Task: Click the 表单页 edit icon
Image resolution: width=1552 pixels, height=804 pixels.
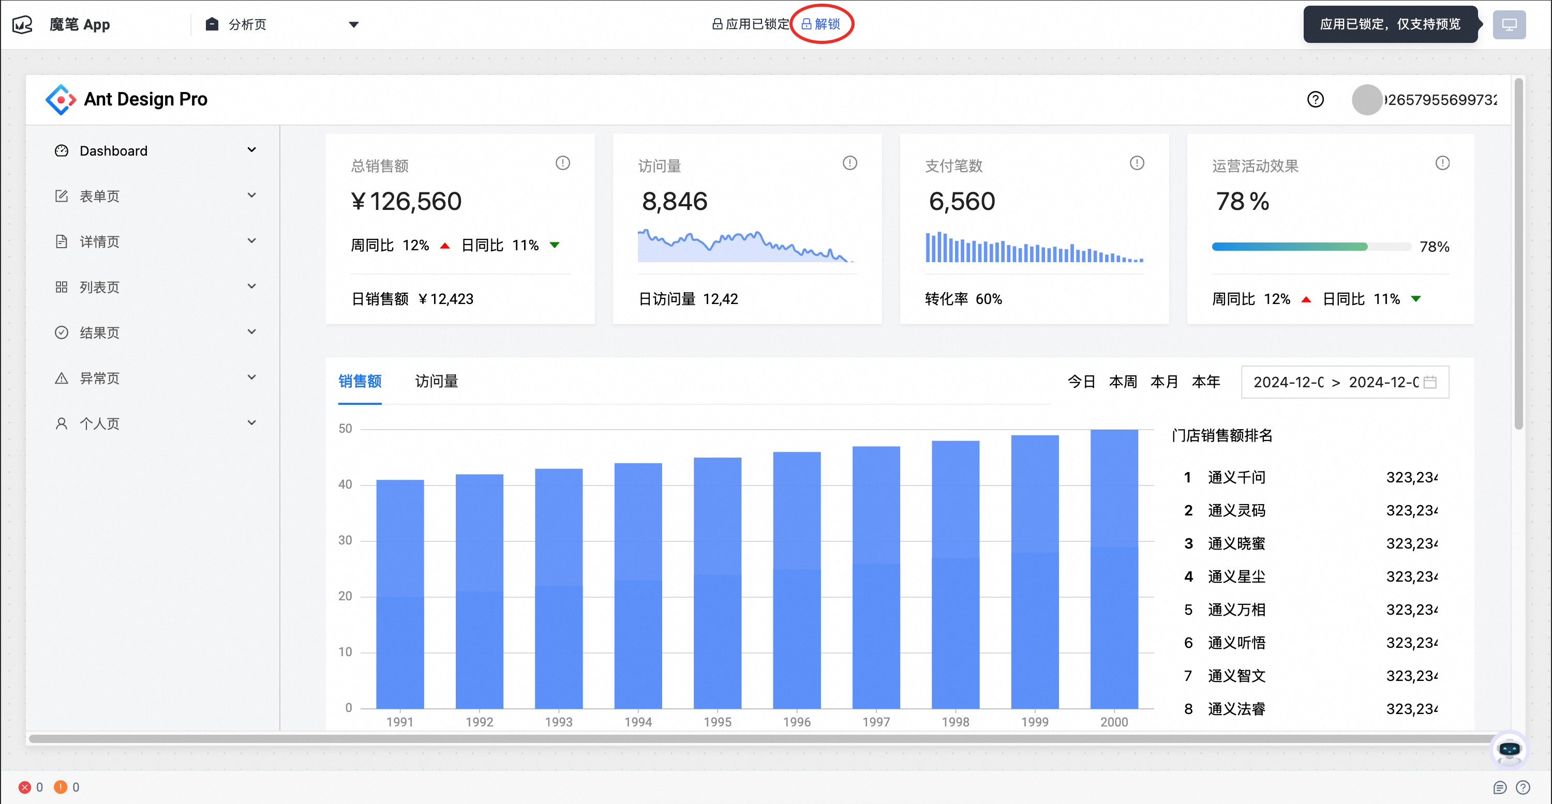Action: [x=62, y=196]
